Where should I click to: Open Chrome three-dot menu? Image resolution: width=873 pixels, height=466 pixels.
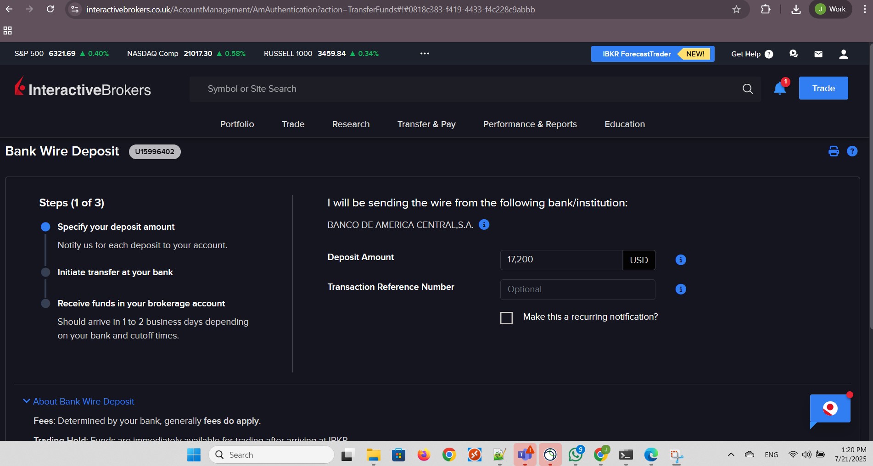coord(864,9)
